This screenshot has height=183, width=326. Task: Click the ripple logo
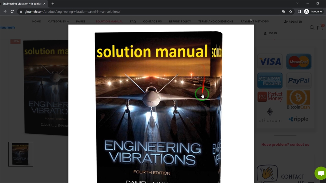pyautogui.click(x=298, y=119)
